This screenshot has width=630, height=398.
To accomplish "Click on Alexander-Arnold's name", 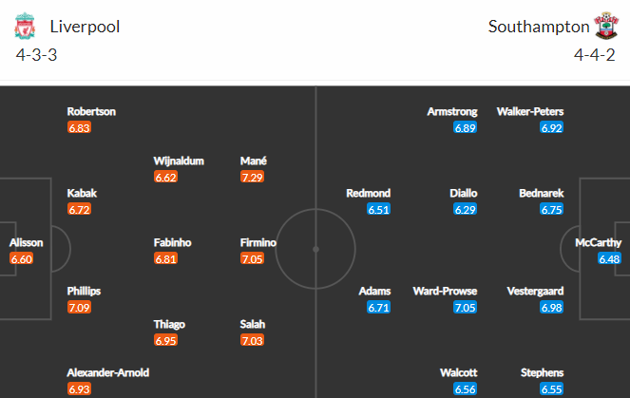I will click(108, 373).
